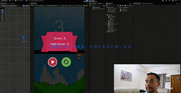181x93 pixels.
Task: Open the Project create (+) dropdown
Action: coord(107,6)
